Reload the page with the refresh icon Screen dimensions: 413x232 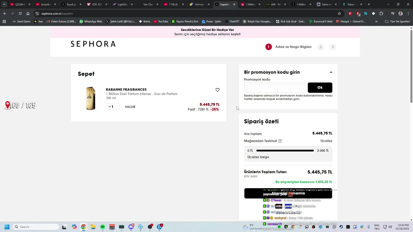tap(20, 14)
